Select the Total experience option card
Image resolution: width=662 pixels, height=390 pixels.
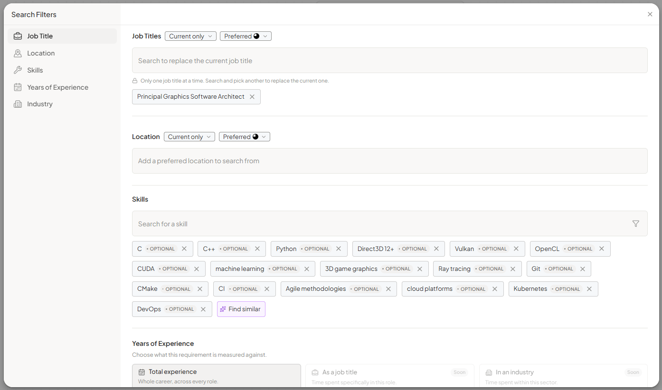point(217,376)
